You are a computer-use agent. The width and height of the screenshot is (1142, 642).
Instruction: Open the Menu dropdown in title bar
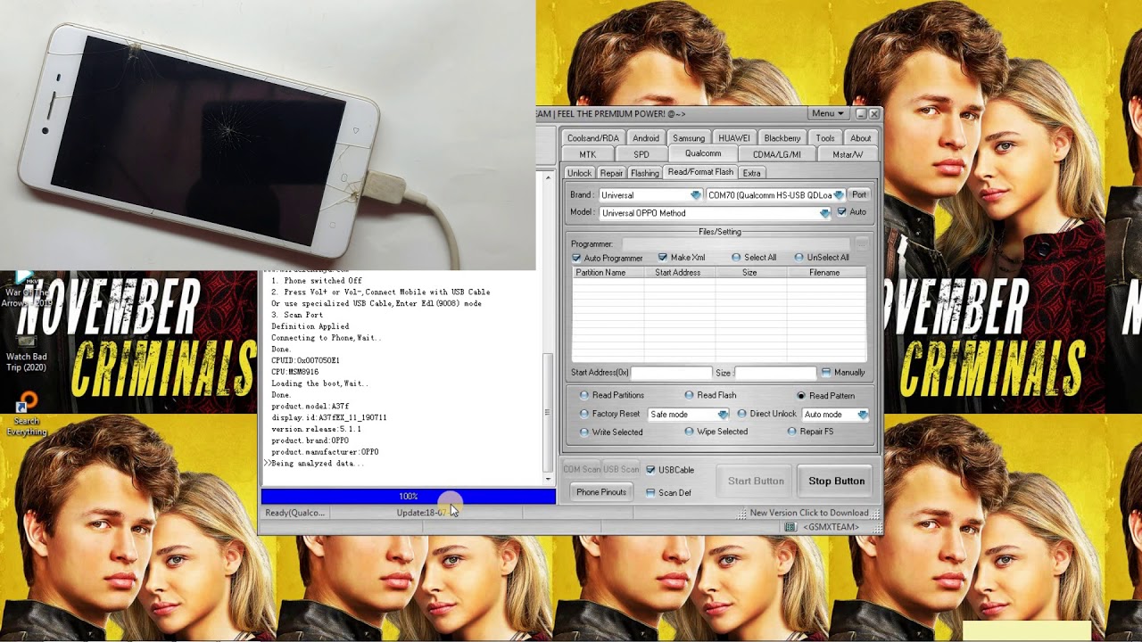coord(828,114)
